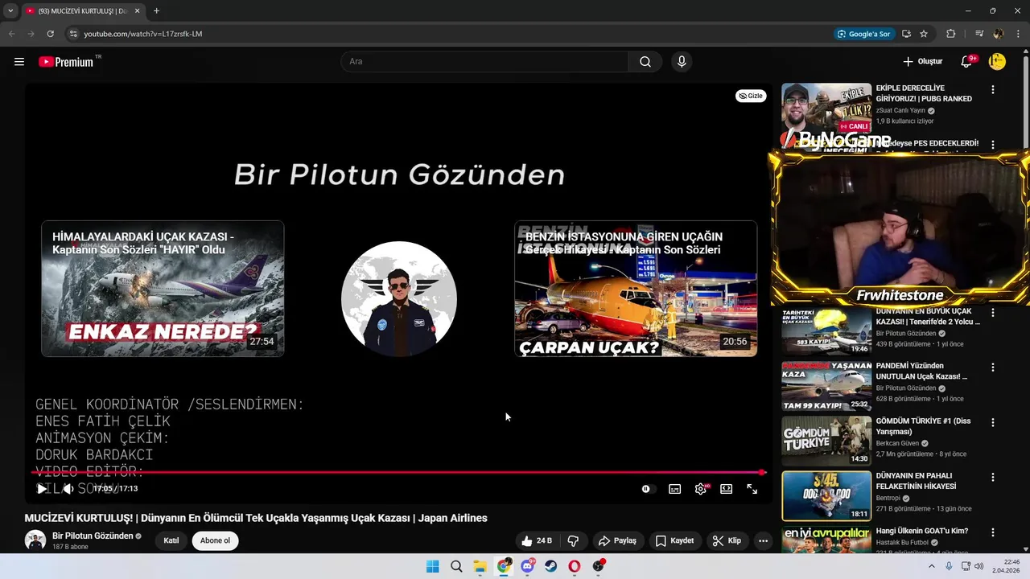Click the pilot channel logo on end screen

click(x=399, y=299)
